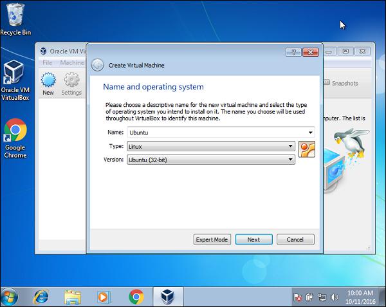Open Windows Explorer from taskbar

(73, 296)
